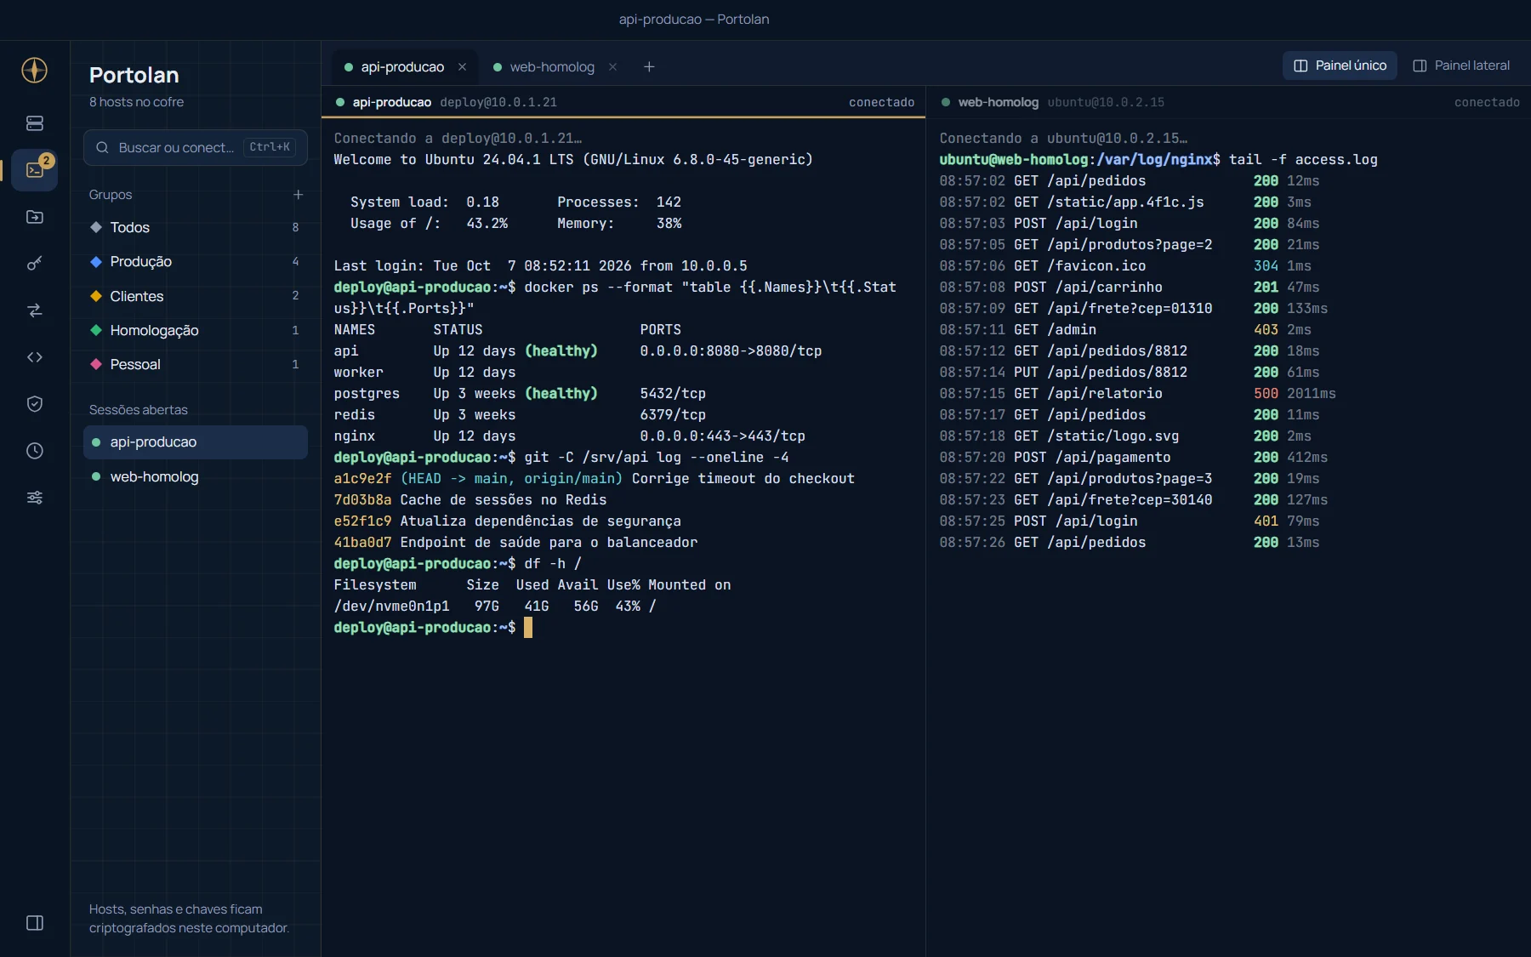The width and height of the screenshot is (1531, 957).
Task: Open the web-homolog open session
Action: (196, 476)
